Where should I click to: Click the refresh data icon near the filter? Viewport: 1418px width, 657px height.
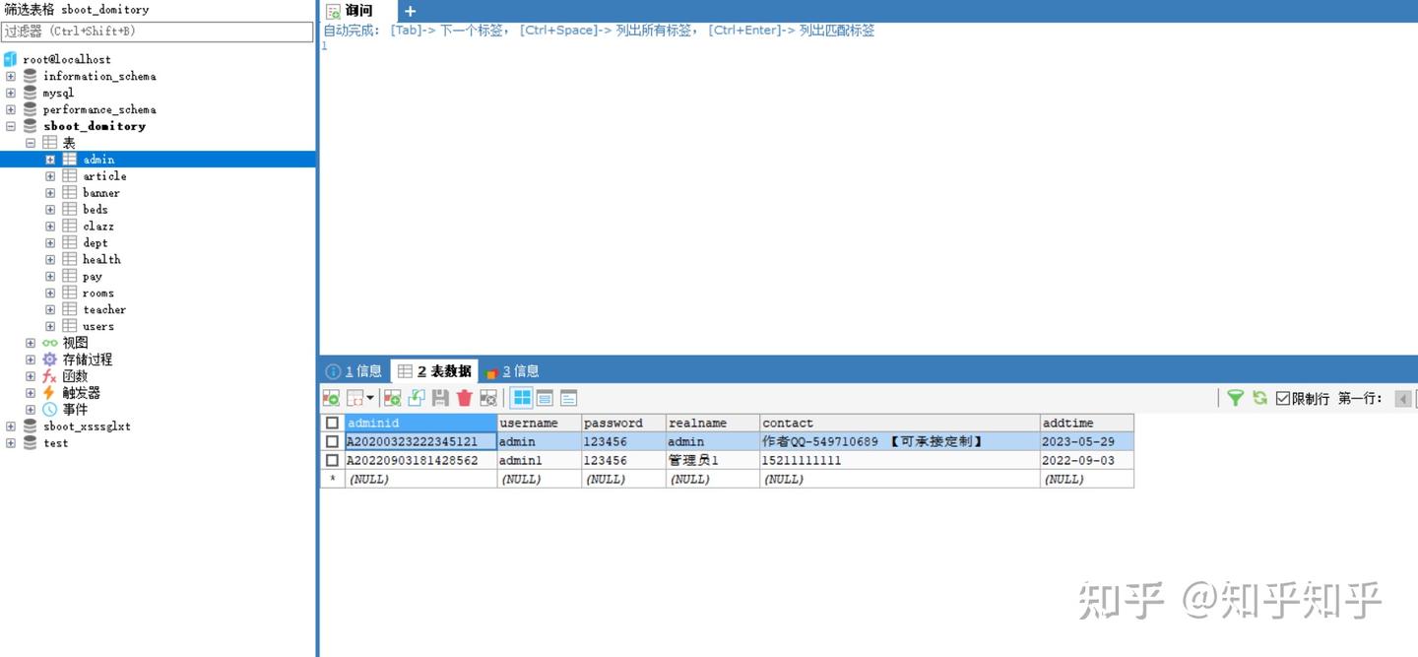point(1259,398)
